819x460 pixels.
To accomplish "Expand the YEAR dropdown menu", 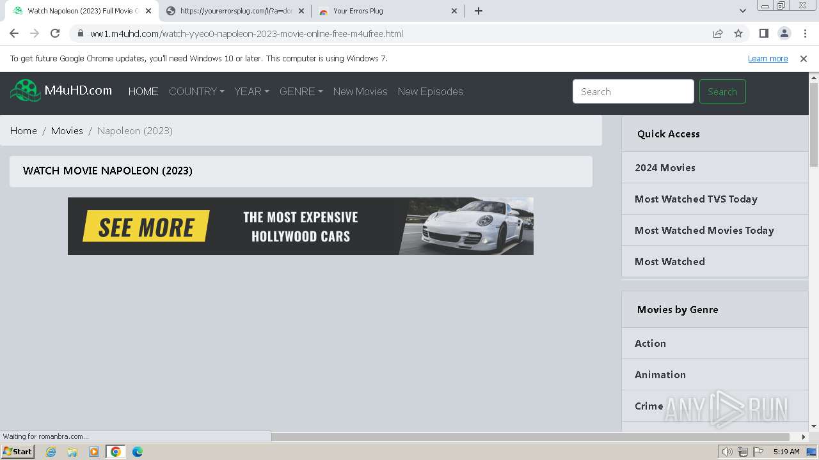I will (251, 91).
